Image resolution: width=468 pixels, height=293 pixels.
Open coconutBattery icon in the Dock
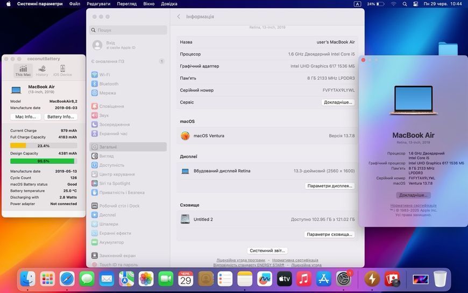(x=372, y=278)
